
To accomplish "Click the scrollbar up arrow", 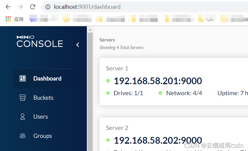I will point(90,30).
